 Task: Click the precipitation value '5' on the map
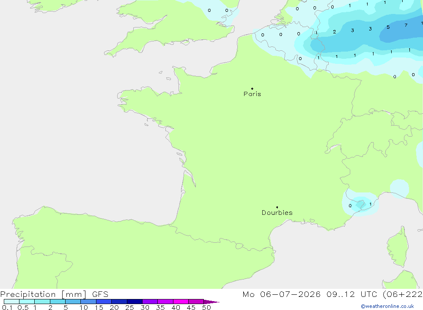point(388,27)
